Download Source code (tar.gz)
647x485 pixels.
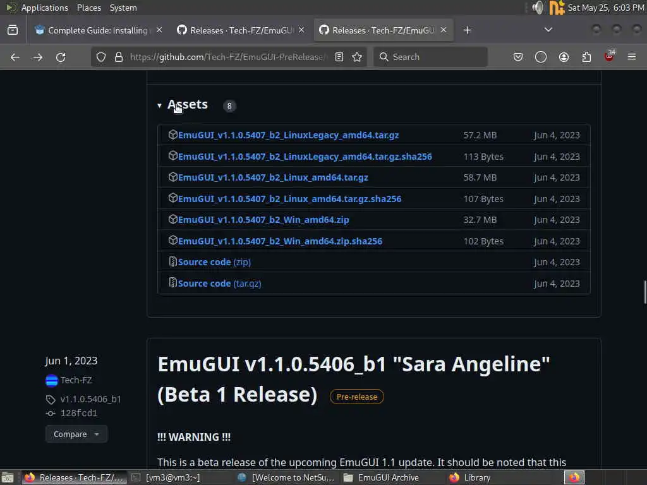(219, 284)
